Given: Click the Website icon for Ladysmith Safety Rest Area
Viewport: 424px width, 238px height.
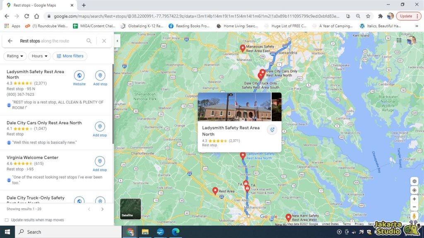Looking at the screenshot, I should tap(79, 76).
